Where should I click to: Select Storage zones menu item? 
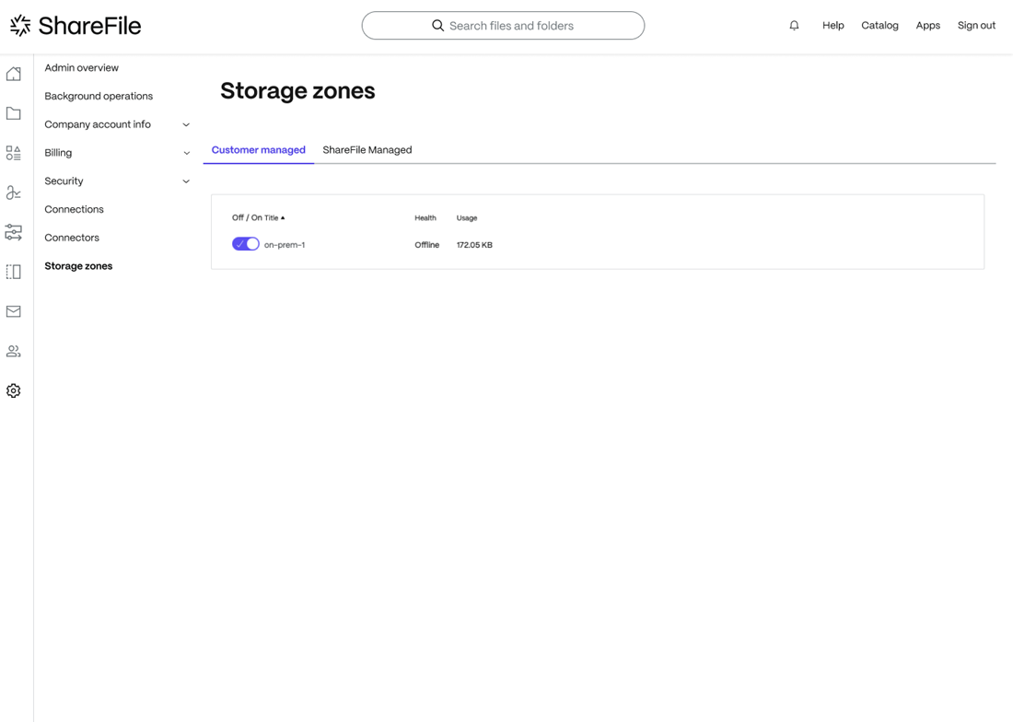[x=78, y=266]
